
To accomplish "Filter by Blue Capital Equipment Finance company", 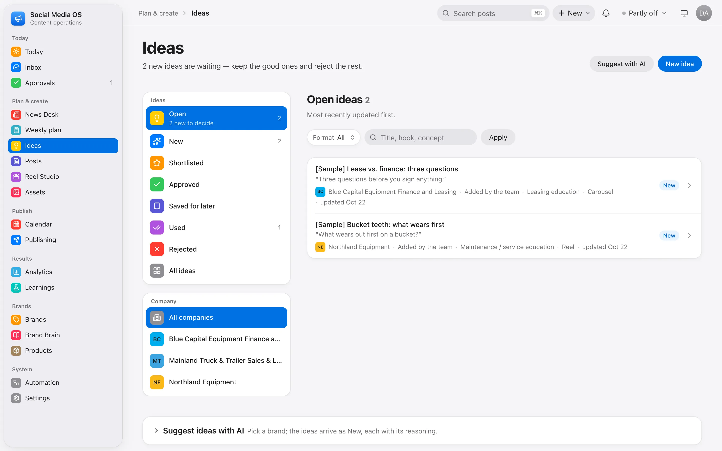I will click(x=216, y=339).
